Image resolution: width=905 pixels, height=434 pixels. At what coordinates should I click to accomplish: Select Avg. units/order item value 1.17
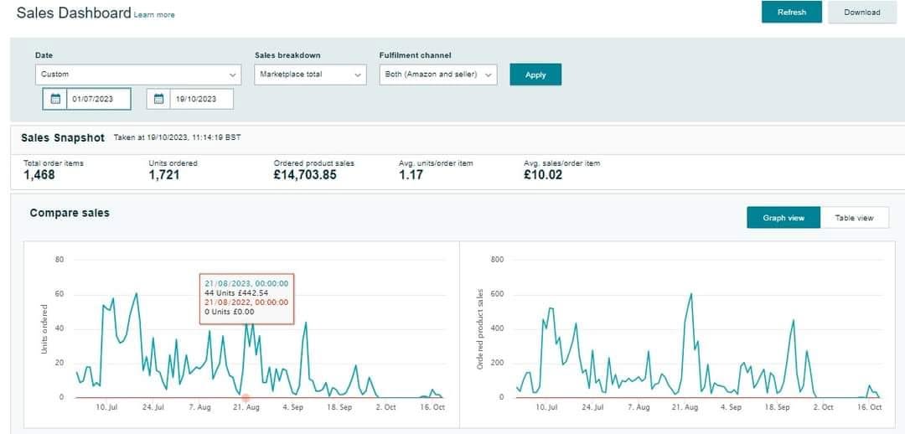coord(411,174)
